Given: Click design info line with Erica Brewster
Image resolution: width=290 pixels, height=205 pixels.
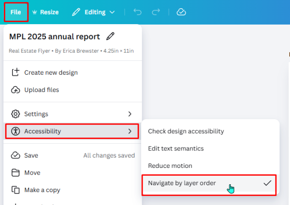Looking at the screenshot, I should (x=71, y=51).
